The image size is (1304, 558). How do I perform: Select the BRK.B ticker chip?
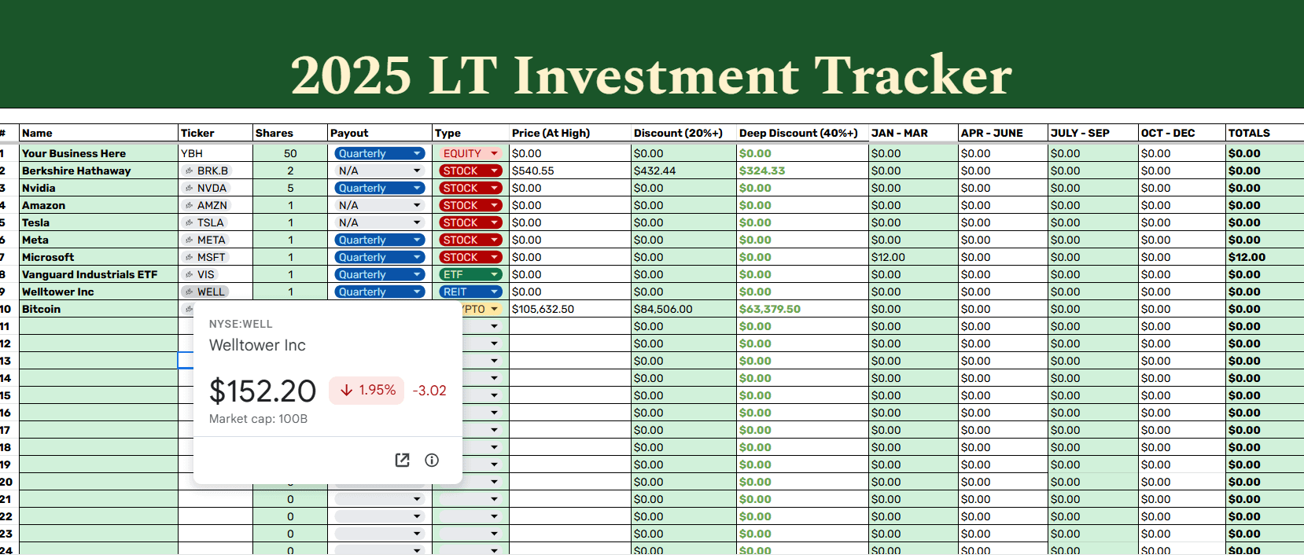click(x=206, y=171)
